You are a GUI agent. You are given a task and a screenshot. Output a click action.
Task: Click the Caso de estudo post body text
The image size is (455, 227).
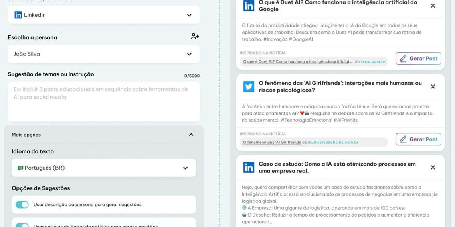coord(340,204)
